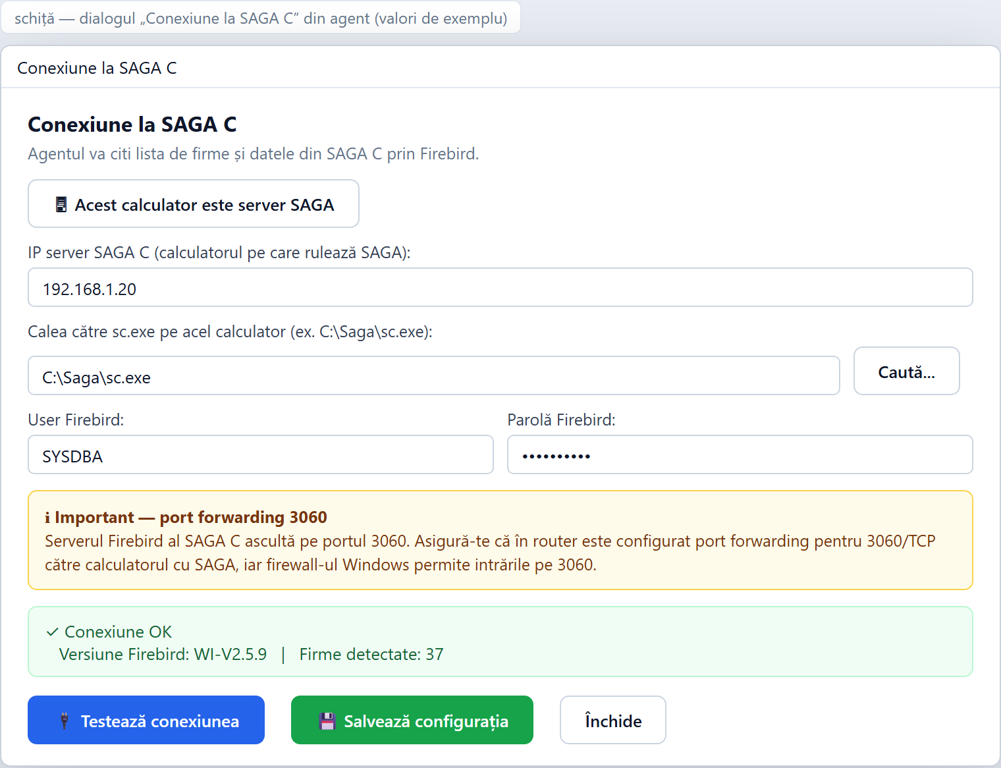Click the Testează conexiunea button
1001x768 pixels.
pyautogui.click(x=146, y=720)
